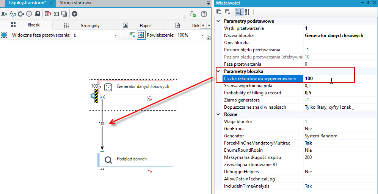Open the Bloczki tab
This screenshot has width=378, height=194.
click(26, 25)
